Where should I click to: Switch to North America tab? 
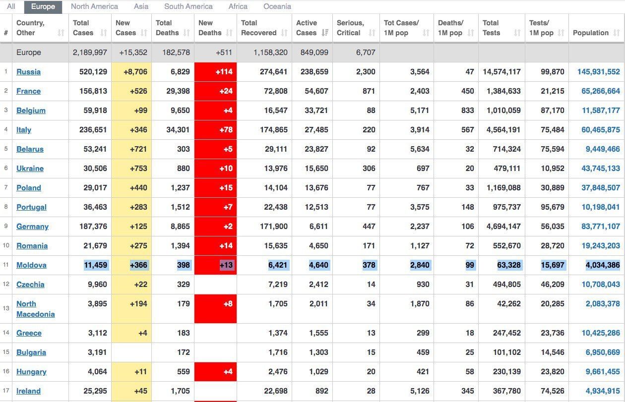point(94,6)
